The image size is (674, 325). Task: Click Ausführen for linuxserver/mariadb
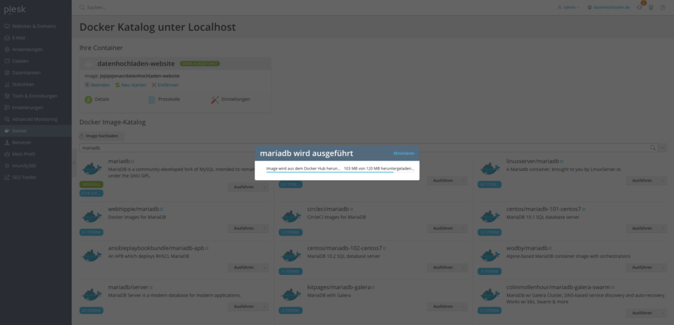(x=642, y=180)
